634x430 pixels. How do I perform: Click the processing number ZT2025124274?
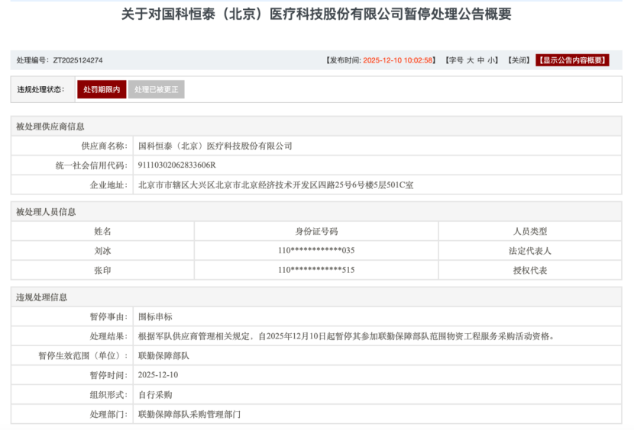click(x=77, y=60)
